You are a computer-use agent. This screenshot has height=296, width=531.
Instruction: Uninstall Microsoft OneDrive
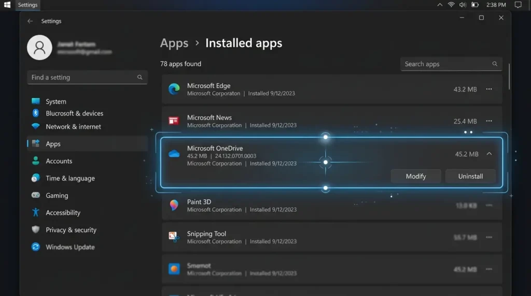click(x=470, y=176)
